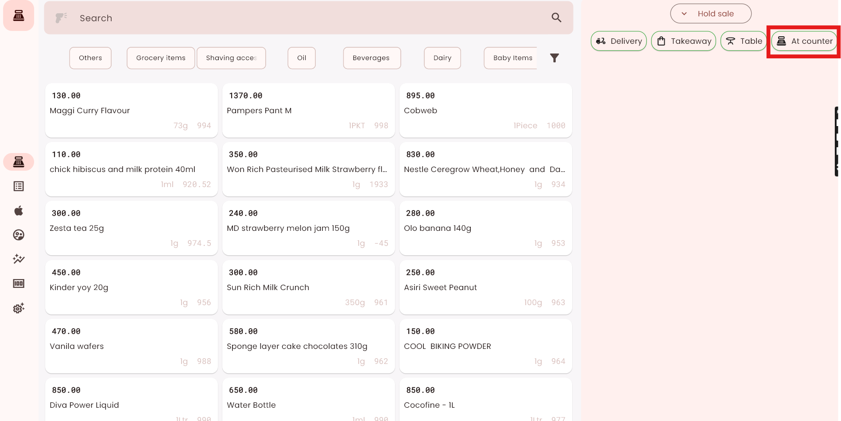Open the analytics sparkle chart icon

tap(19, 259)
